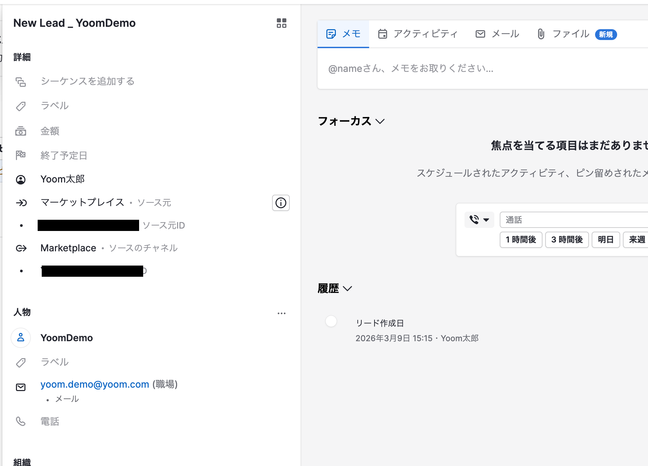Open the call activity type dropdown
The width and height of the screenshot is (648, 466).
(x=479, y=220)
